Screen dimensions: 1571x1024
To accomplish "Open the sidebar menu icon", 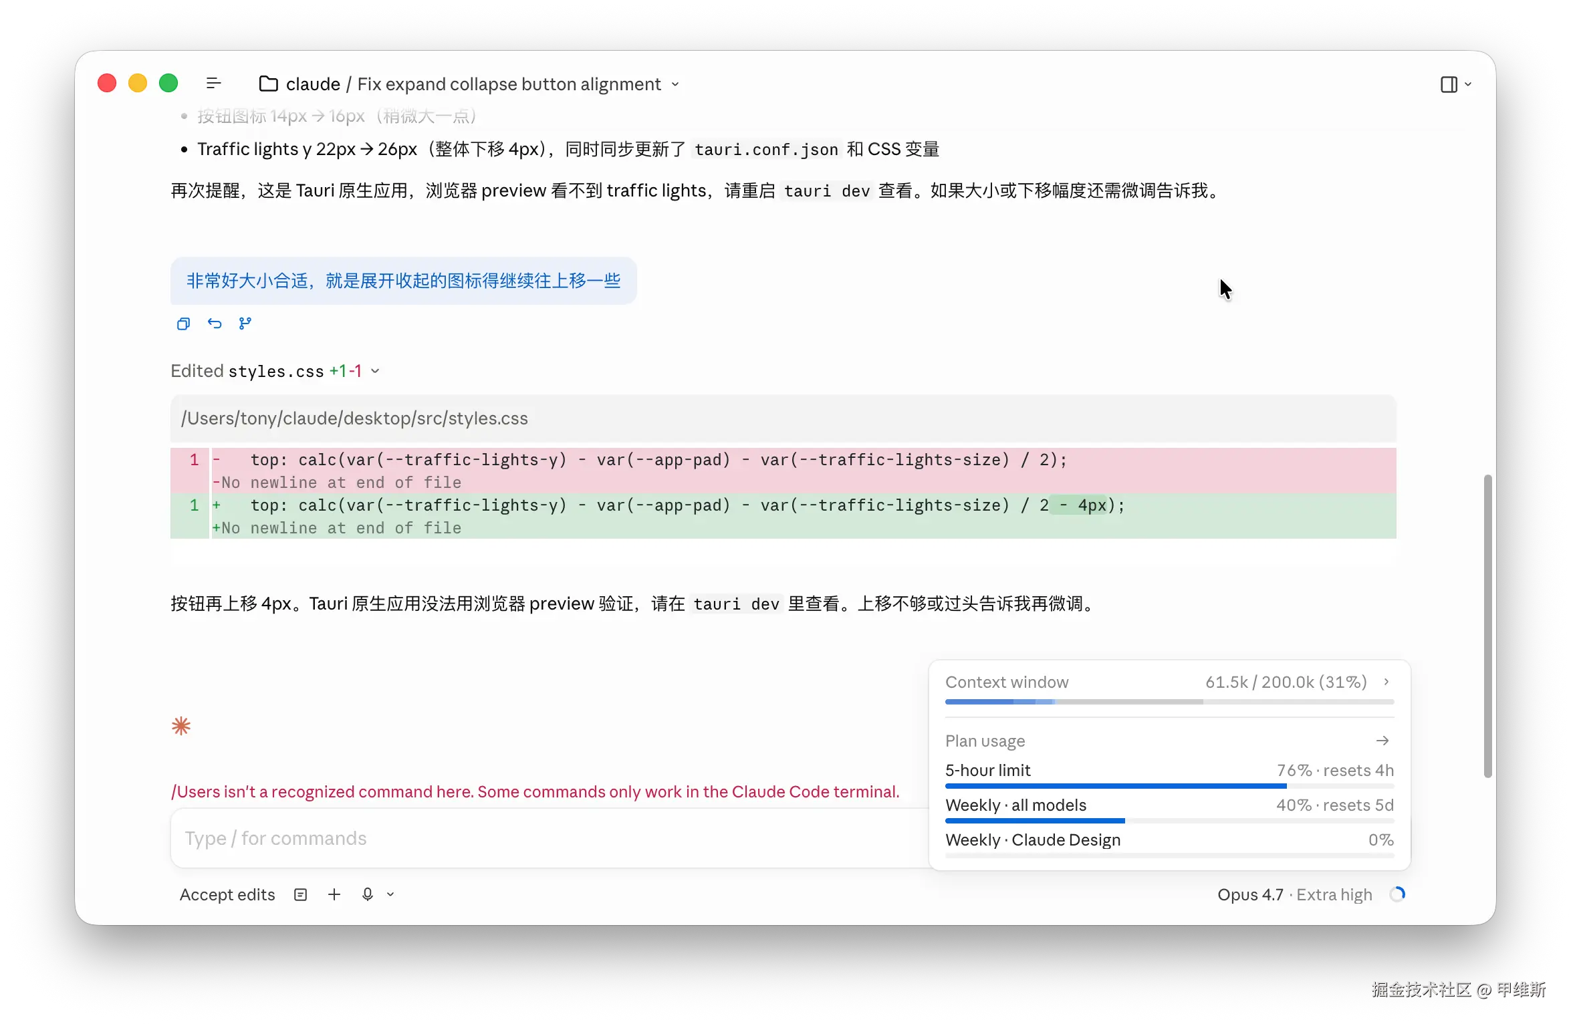I will pos(213,84).
